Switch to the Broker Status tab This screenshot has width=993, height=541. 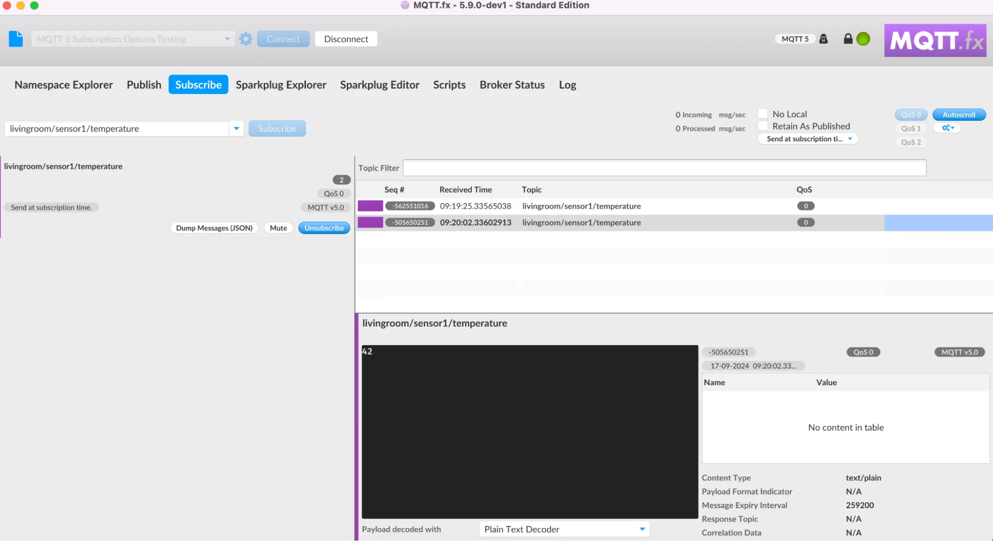512,85
